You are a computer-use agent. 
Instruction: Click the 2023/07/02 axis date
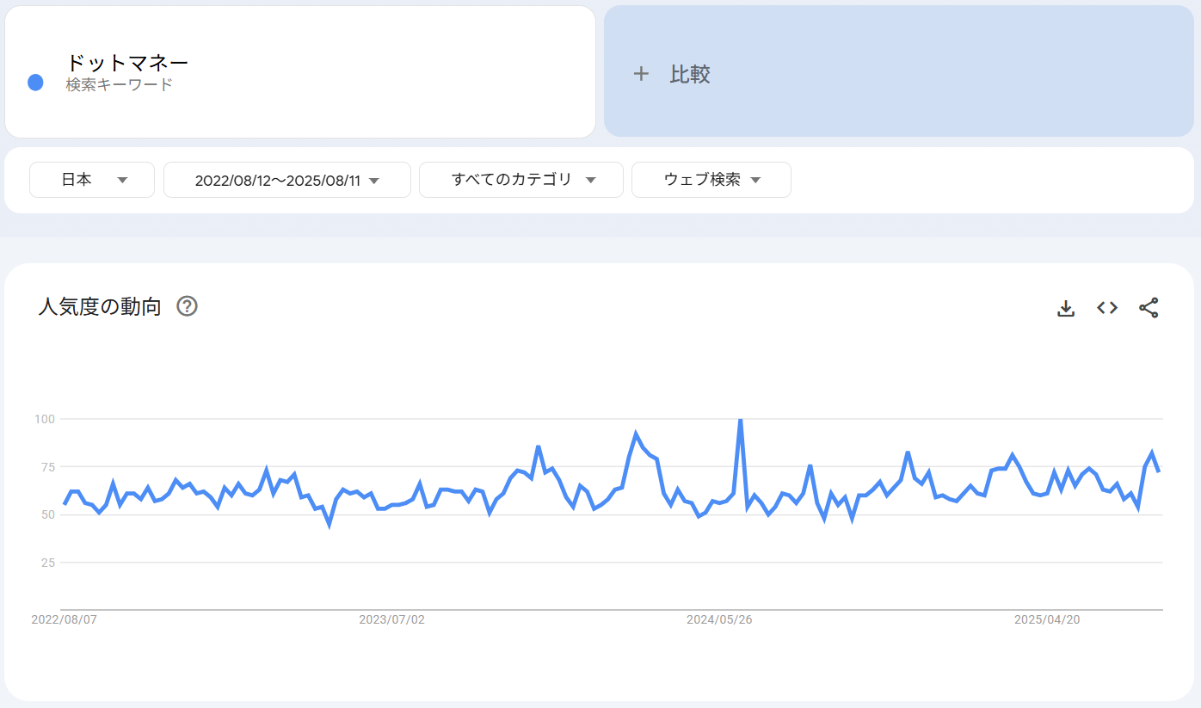pos(391,619)
